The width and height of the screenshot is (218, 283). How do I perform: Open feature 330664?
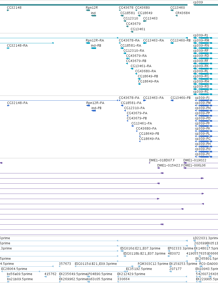coord(123,279)
